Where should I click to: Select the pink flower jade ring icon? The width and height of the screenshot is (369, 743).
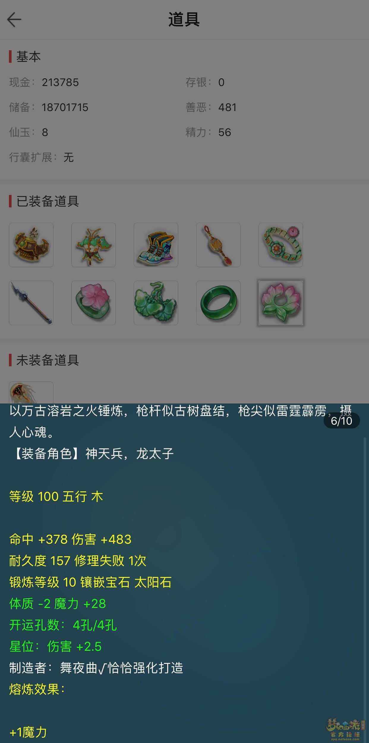click(x=94, y=303)
